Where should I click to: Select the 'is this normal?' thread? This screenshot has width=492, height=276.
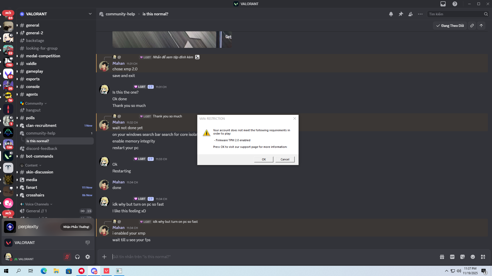click(x=59, y=141)
